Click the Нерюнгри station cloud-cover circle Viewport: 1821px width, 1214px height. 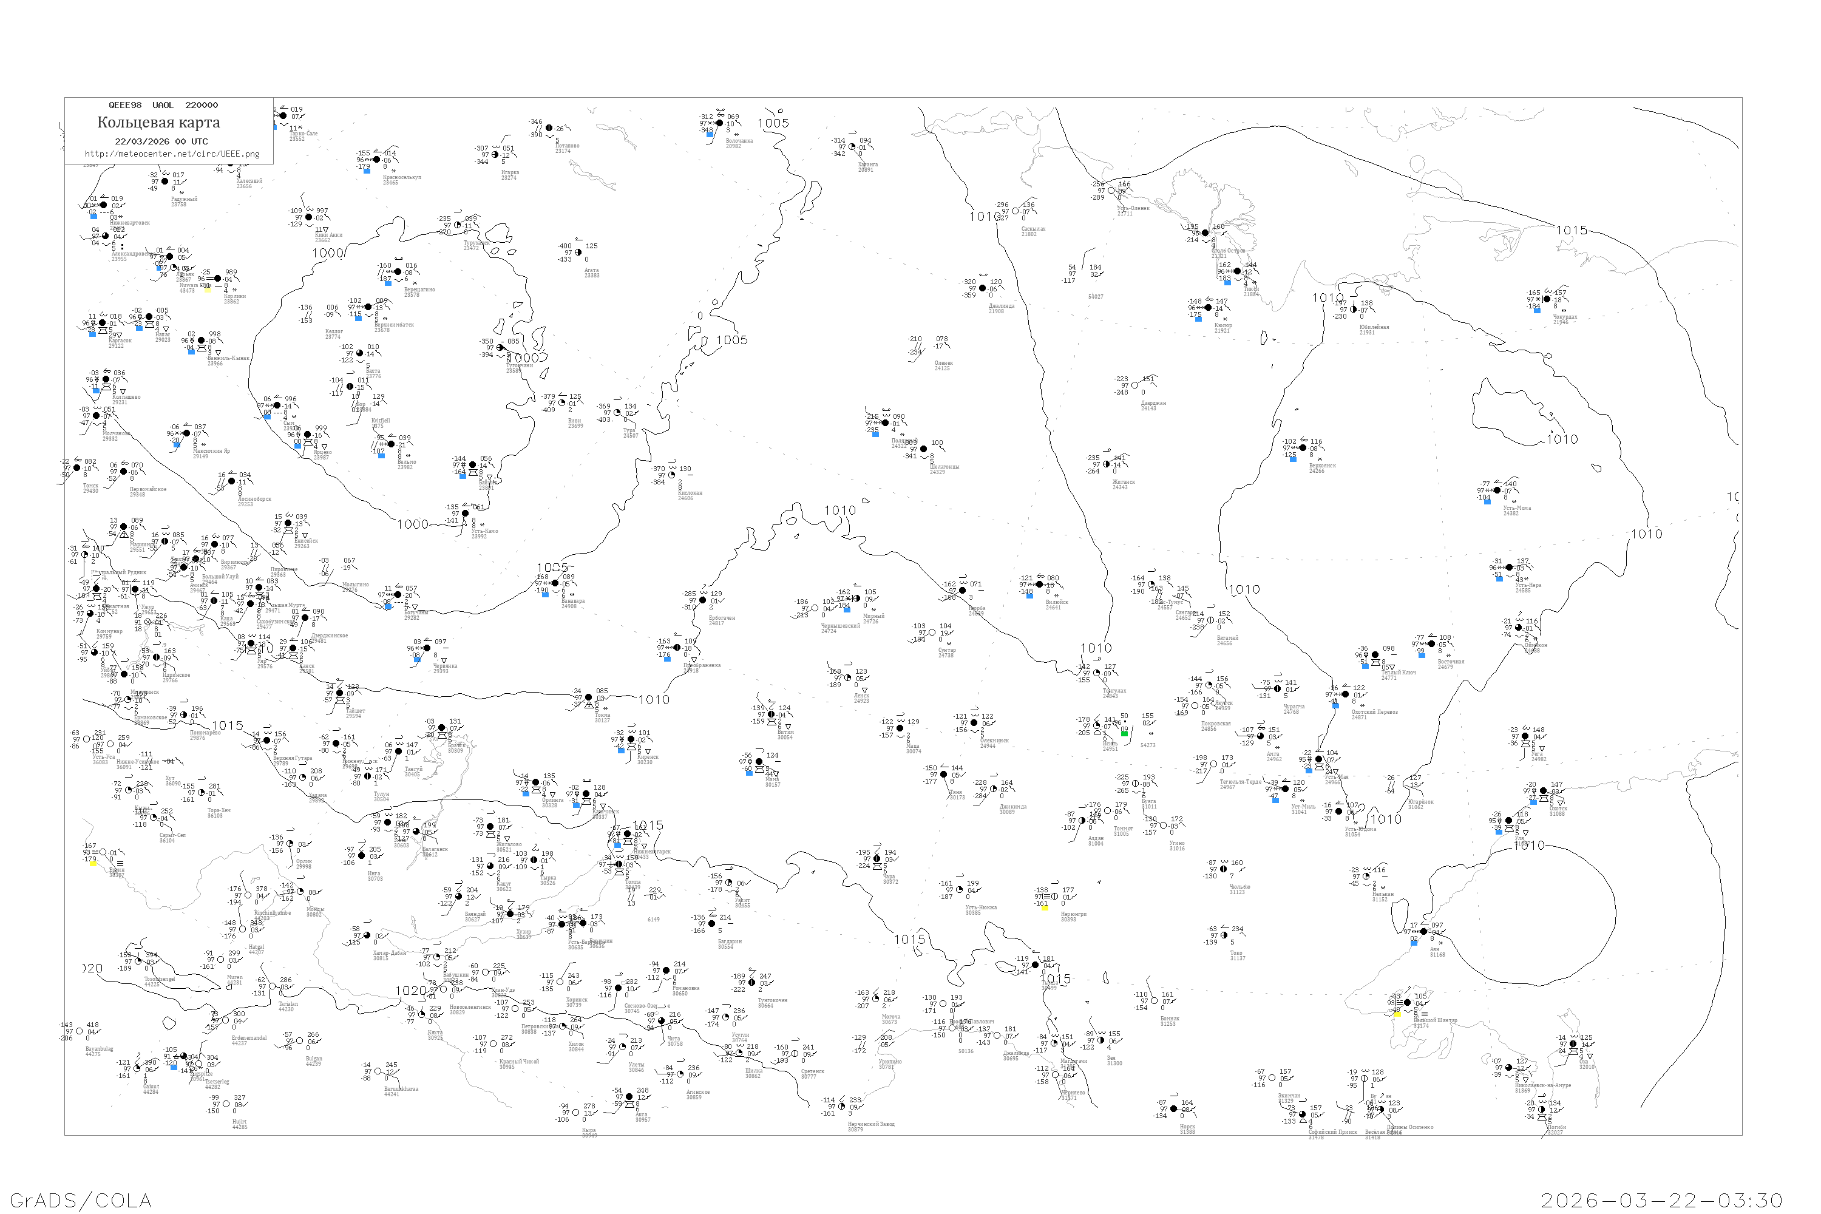[1054, 897]
